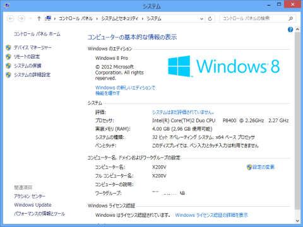The width and height of the screenshot is (303, 227).
Task: Click X200V next to コンピューター名
Action: (159, 167)
